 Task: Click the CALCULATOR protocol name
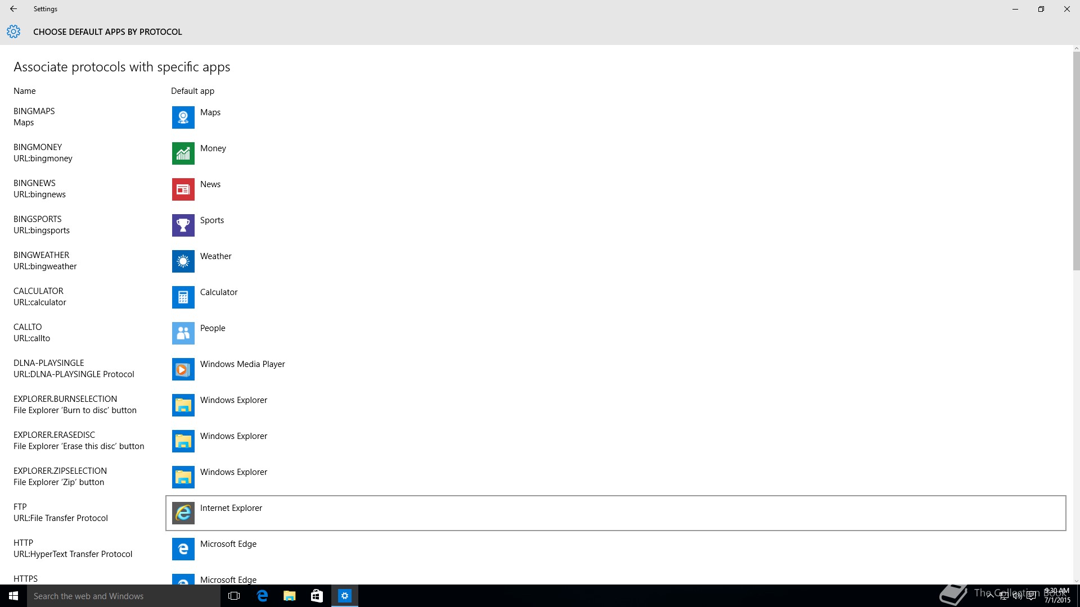click(38, 291)
